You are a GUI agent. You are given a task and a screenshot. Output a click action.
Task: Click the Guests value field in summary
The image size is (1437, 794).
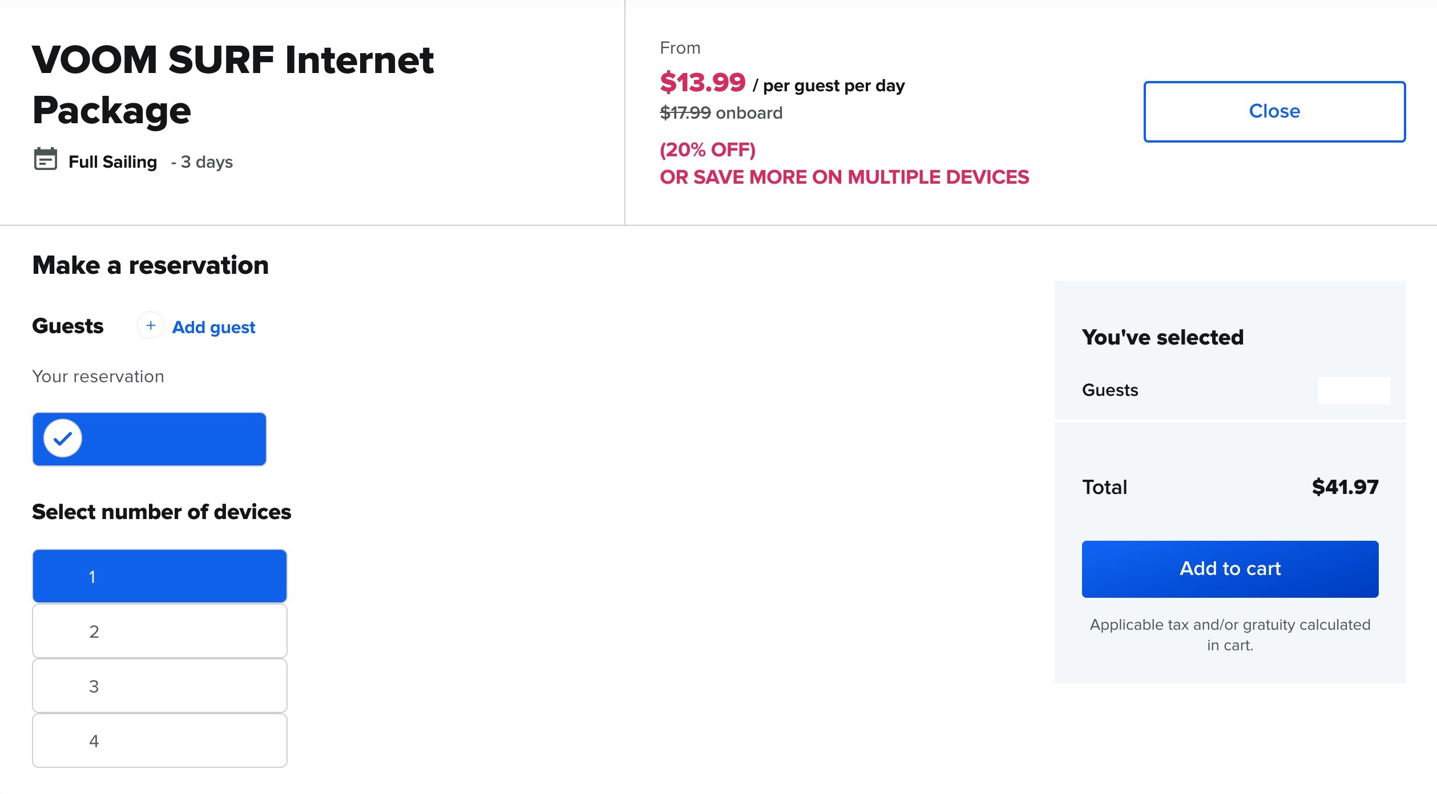click(1354, 391)
